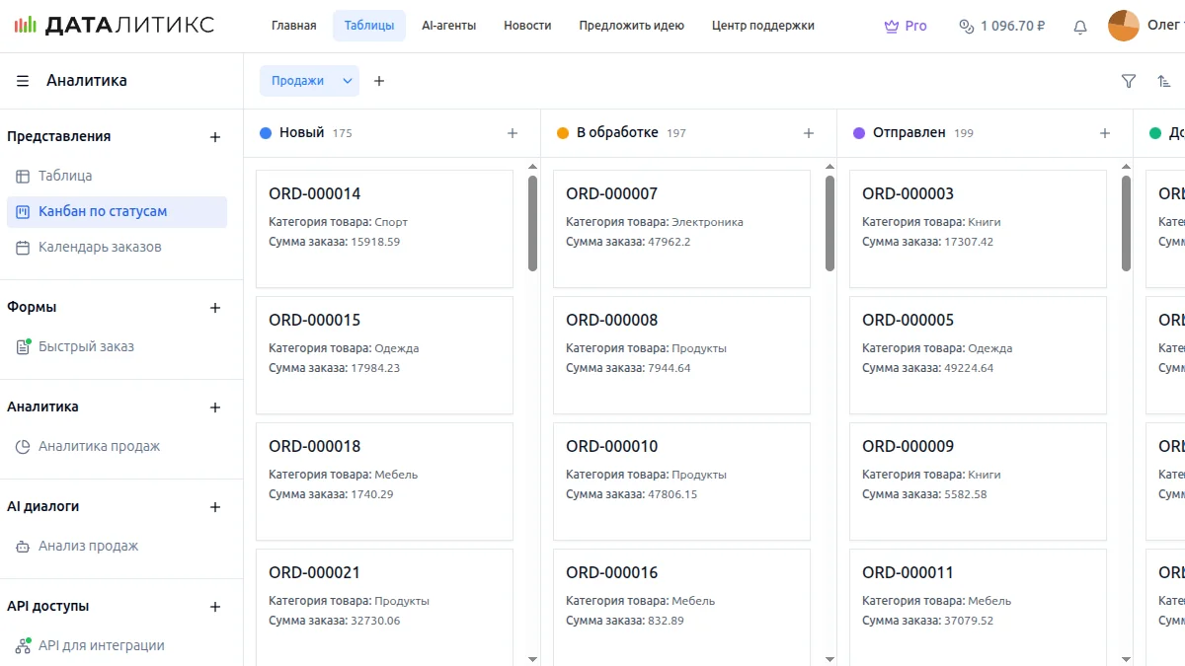This screenshot has width=1185, height=666.
Task: Add an item to API доступы section
Action: (x=215, y=607)
